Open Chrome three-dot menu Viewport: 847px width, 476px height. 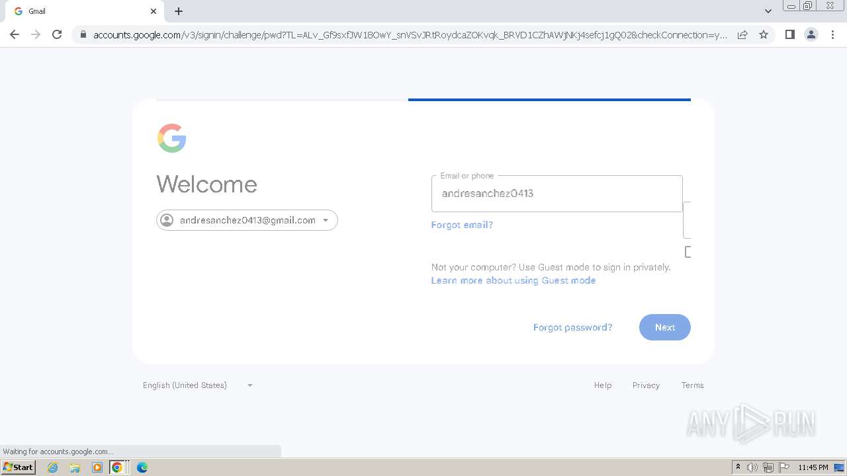click(x=833, y=34)
